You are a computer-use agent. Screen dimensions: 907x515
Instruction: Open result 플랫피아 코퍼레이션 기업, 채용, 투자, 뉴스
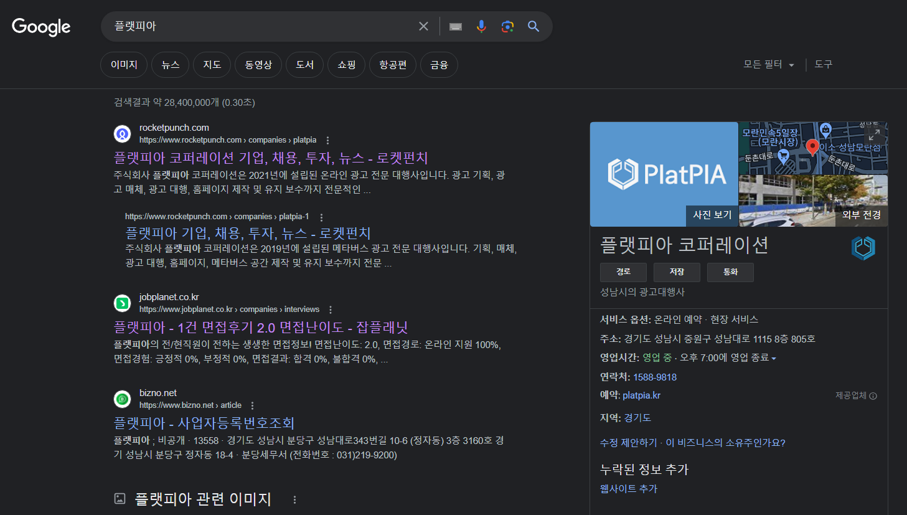click(x=271, y=158)
